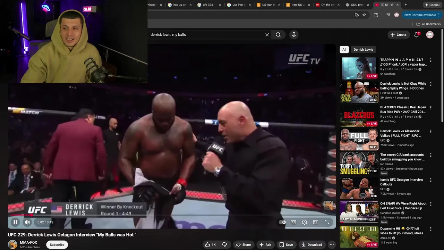The height and width of the screenshot is (250, 444).
Task: Open options for BLAZEBUS Classic video
Action: [431, 108]
